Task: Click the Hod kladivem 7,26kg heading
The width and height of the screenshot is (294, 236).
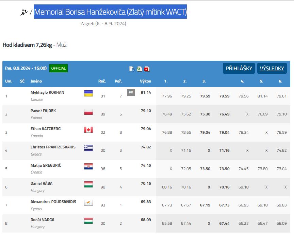Action: point(27,45)
